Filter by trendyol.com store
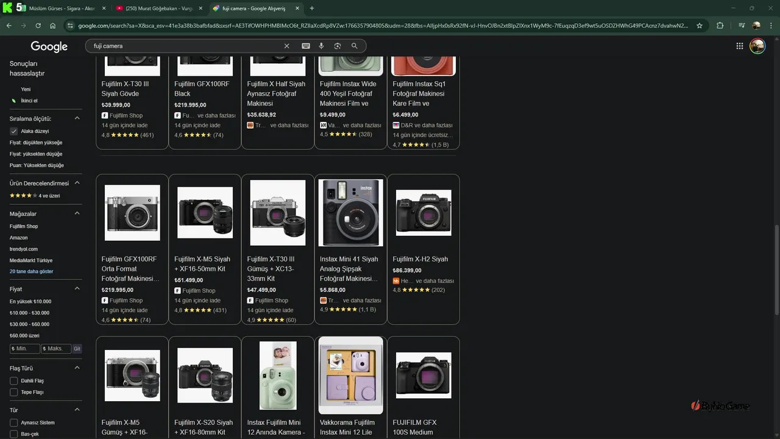This screenshot has width=780, height=439. pos(24,249)
